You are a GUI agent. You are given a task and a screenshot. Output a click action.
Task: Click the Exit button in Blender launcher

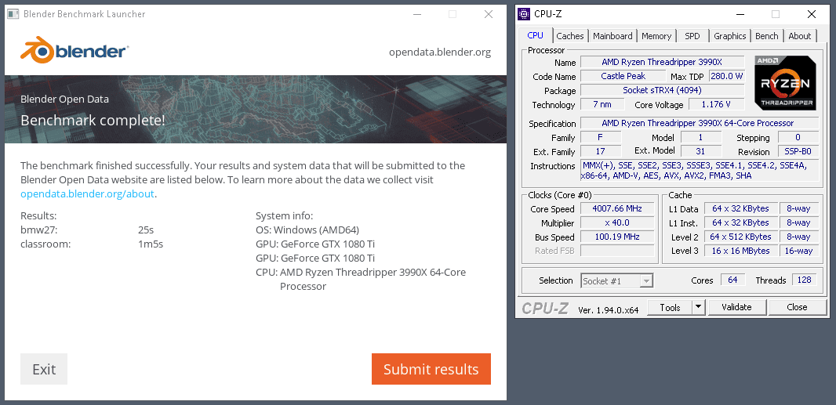point(44,369)
